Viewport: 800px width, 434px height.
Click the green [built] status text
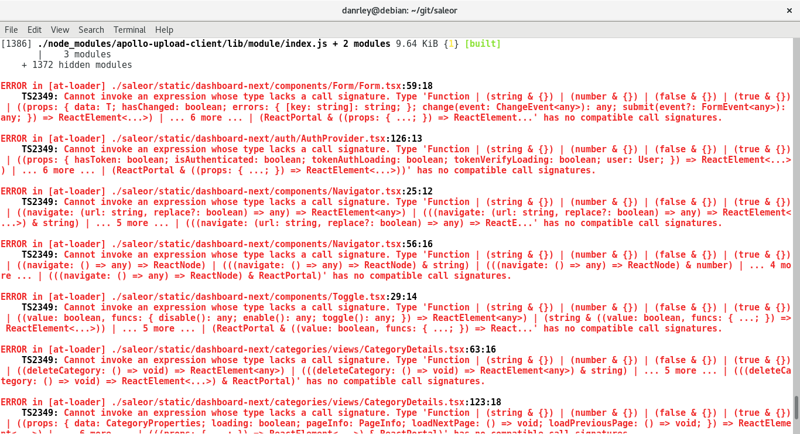click(x=482, y=43)
